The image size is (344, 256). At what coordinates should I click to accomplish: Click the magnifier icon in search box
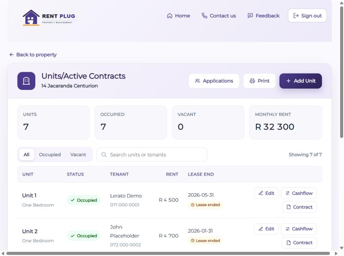(104, 155)
